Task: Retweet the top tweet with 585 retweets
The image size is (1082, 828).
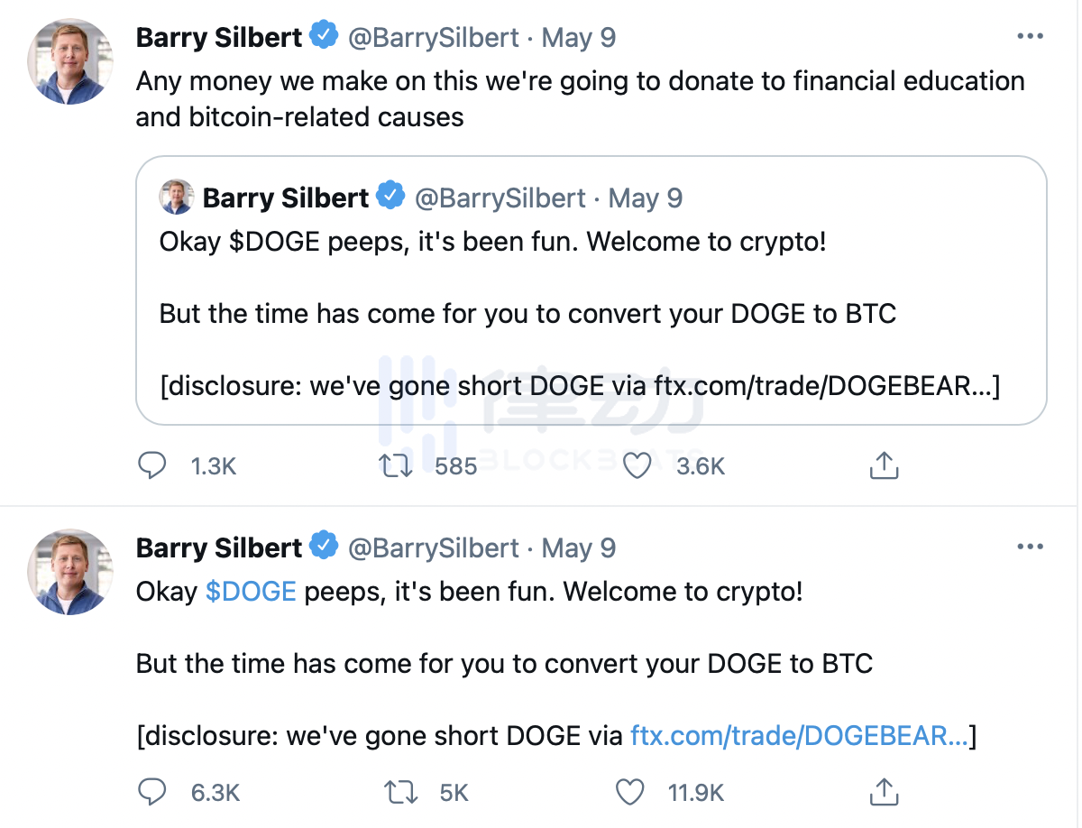Action: 397,465
